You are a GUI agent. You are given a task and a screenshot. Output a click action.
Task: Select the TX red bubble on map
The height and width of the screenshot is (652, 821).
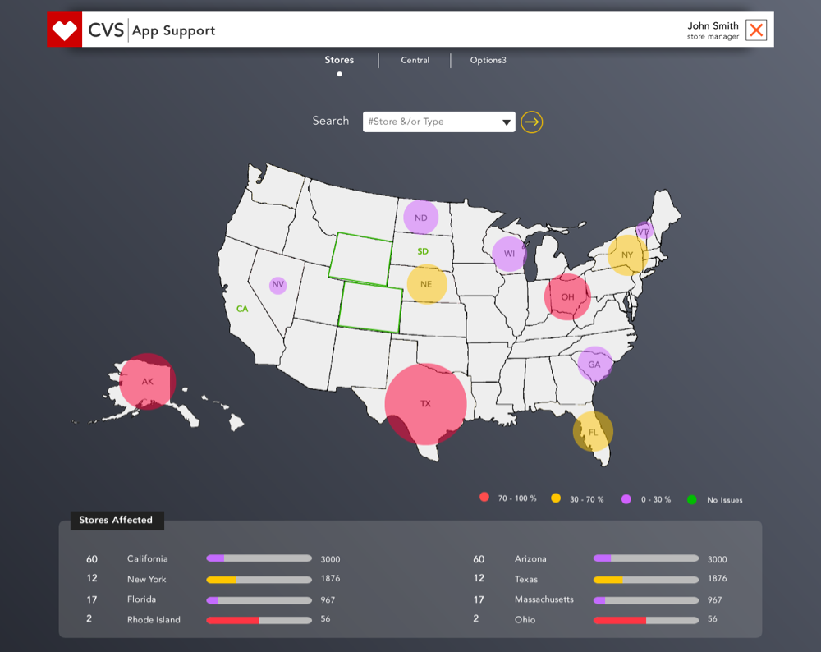click(x=425, y=404)
